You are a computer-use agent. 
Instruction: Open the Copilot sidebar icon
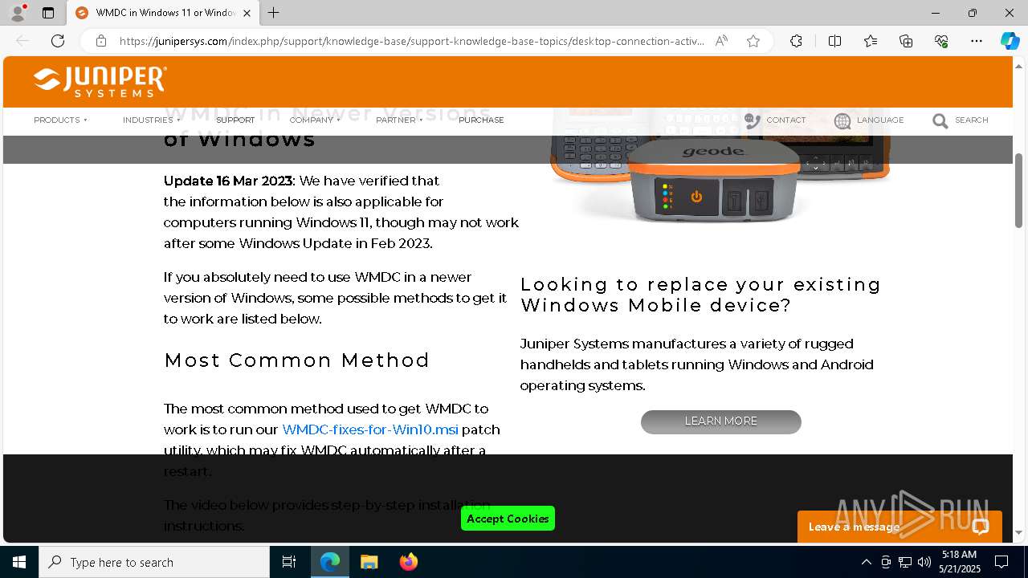1010,41
